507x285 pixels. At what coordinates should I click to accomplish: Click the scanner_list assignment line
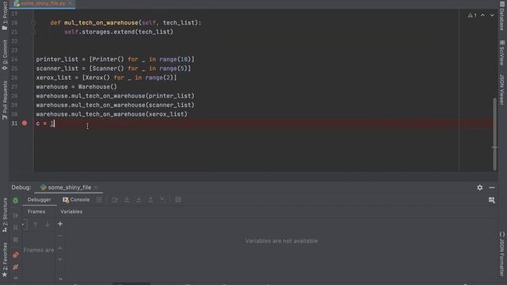pyautogui.click(x=113, y=68)
